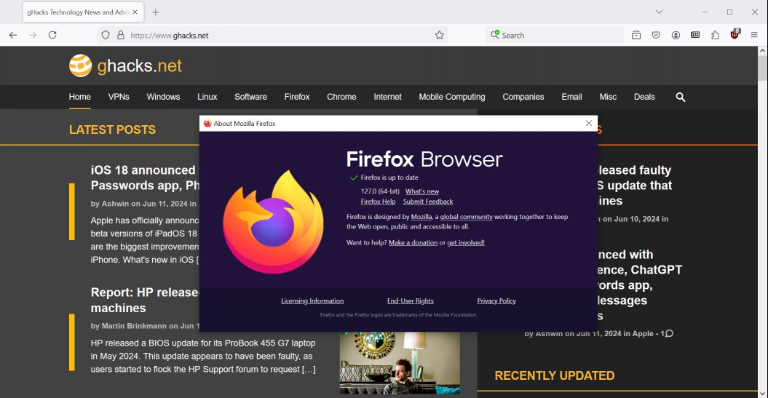Open the Companies nav category
This screenshot has height=398, width=768.
click(523, 97)
